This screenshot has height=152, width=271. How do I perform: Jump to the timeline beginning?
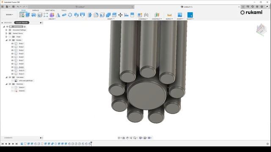[x=3, y=144]
